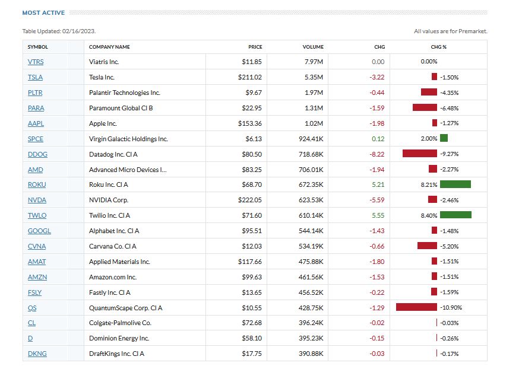Open the AAPL ticker link

[x=36, y=123]
